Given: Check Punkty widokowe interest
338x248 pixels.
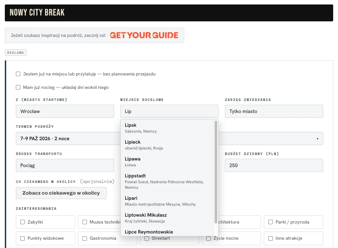Looking at the screenshot, I should pos(23,238).
